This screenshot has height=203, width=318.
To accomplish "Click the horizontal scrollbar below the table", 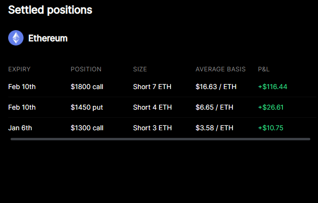I will 160,139.
